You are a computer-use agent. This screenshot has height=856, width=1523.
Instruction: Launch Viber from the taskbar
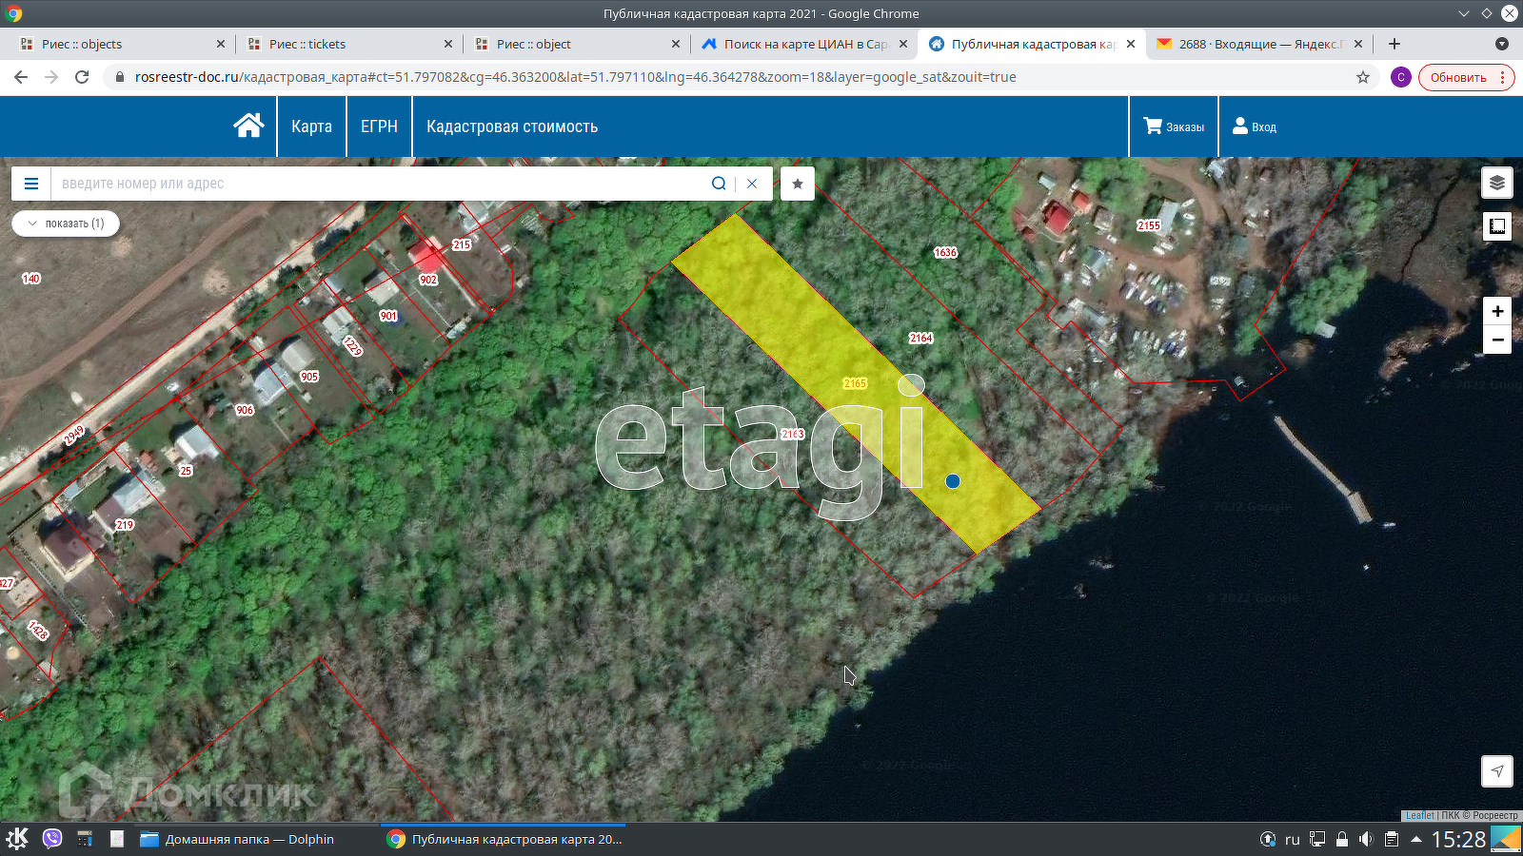[x=52, y=839]
